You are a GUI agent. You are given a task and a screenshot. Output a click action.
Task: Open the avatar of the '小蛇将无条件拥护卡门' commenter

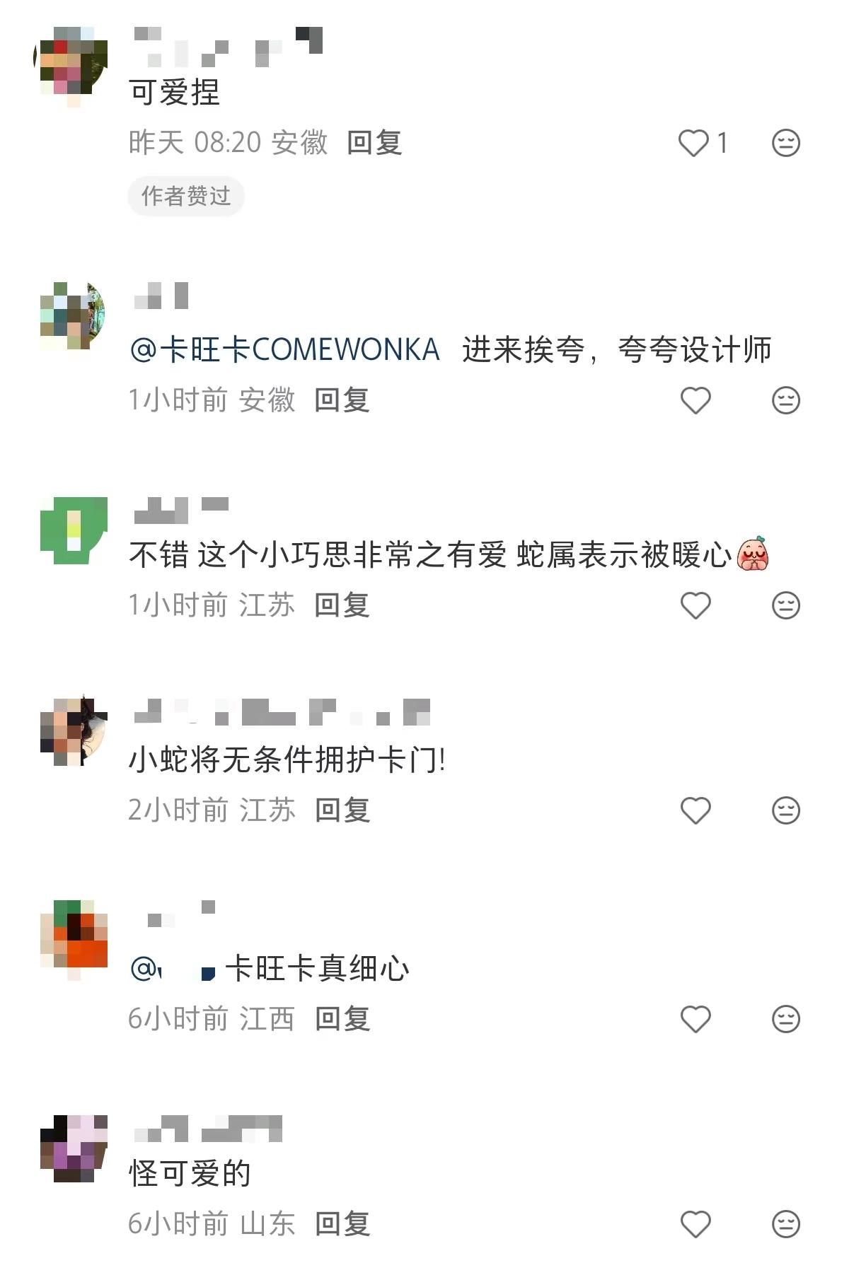[74, 731]
